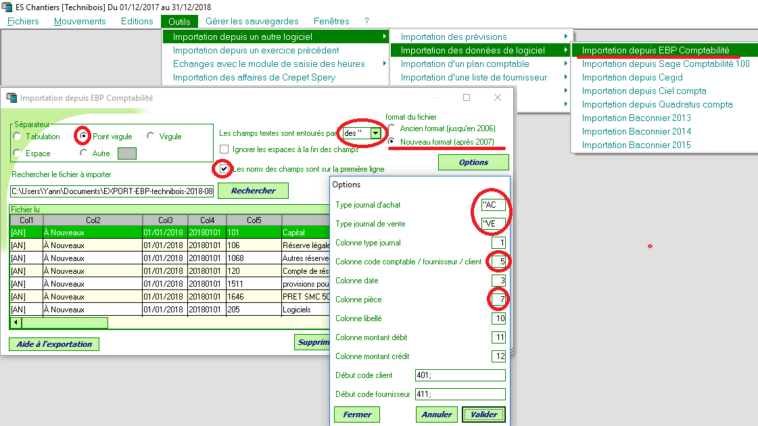The width and height of the screenshot is (758, 426).
Task: Click the Rechercher button
Action: tap(254, 191)
